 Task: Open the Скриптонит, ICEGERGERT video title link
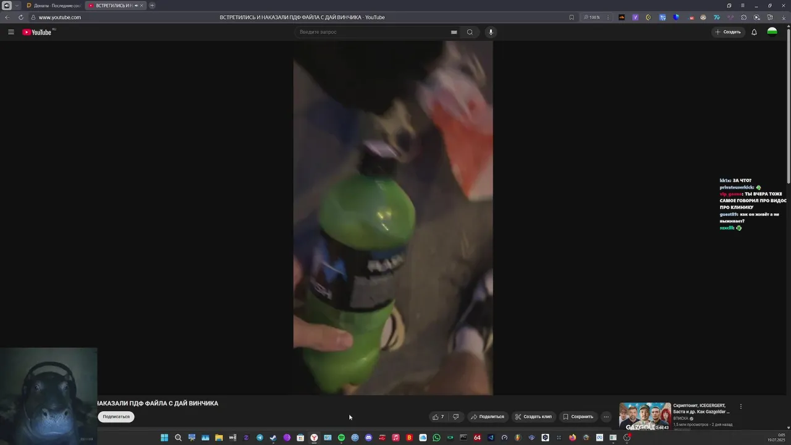click(701, 409)
